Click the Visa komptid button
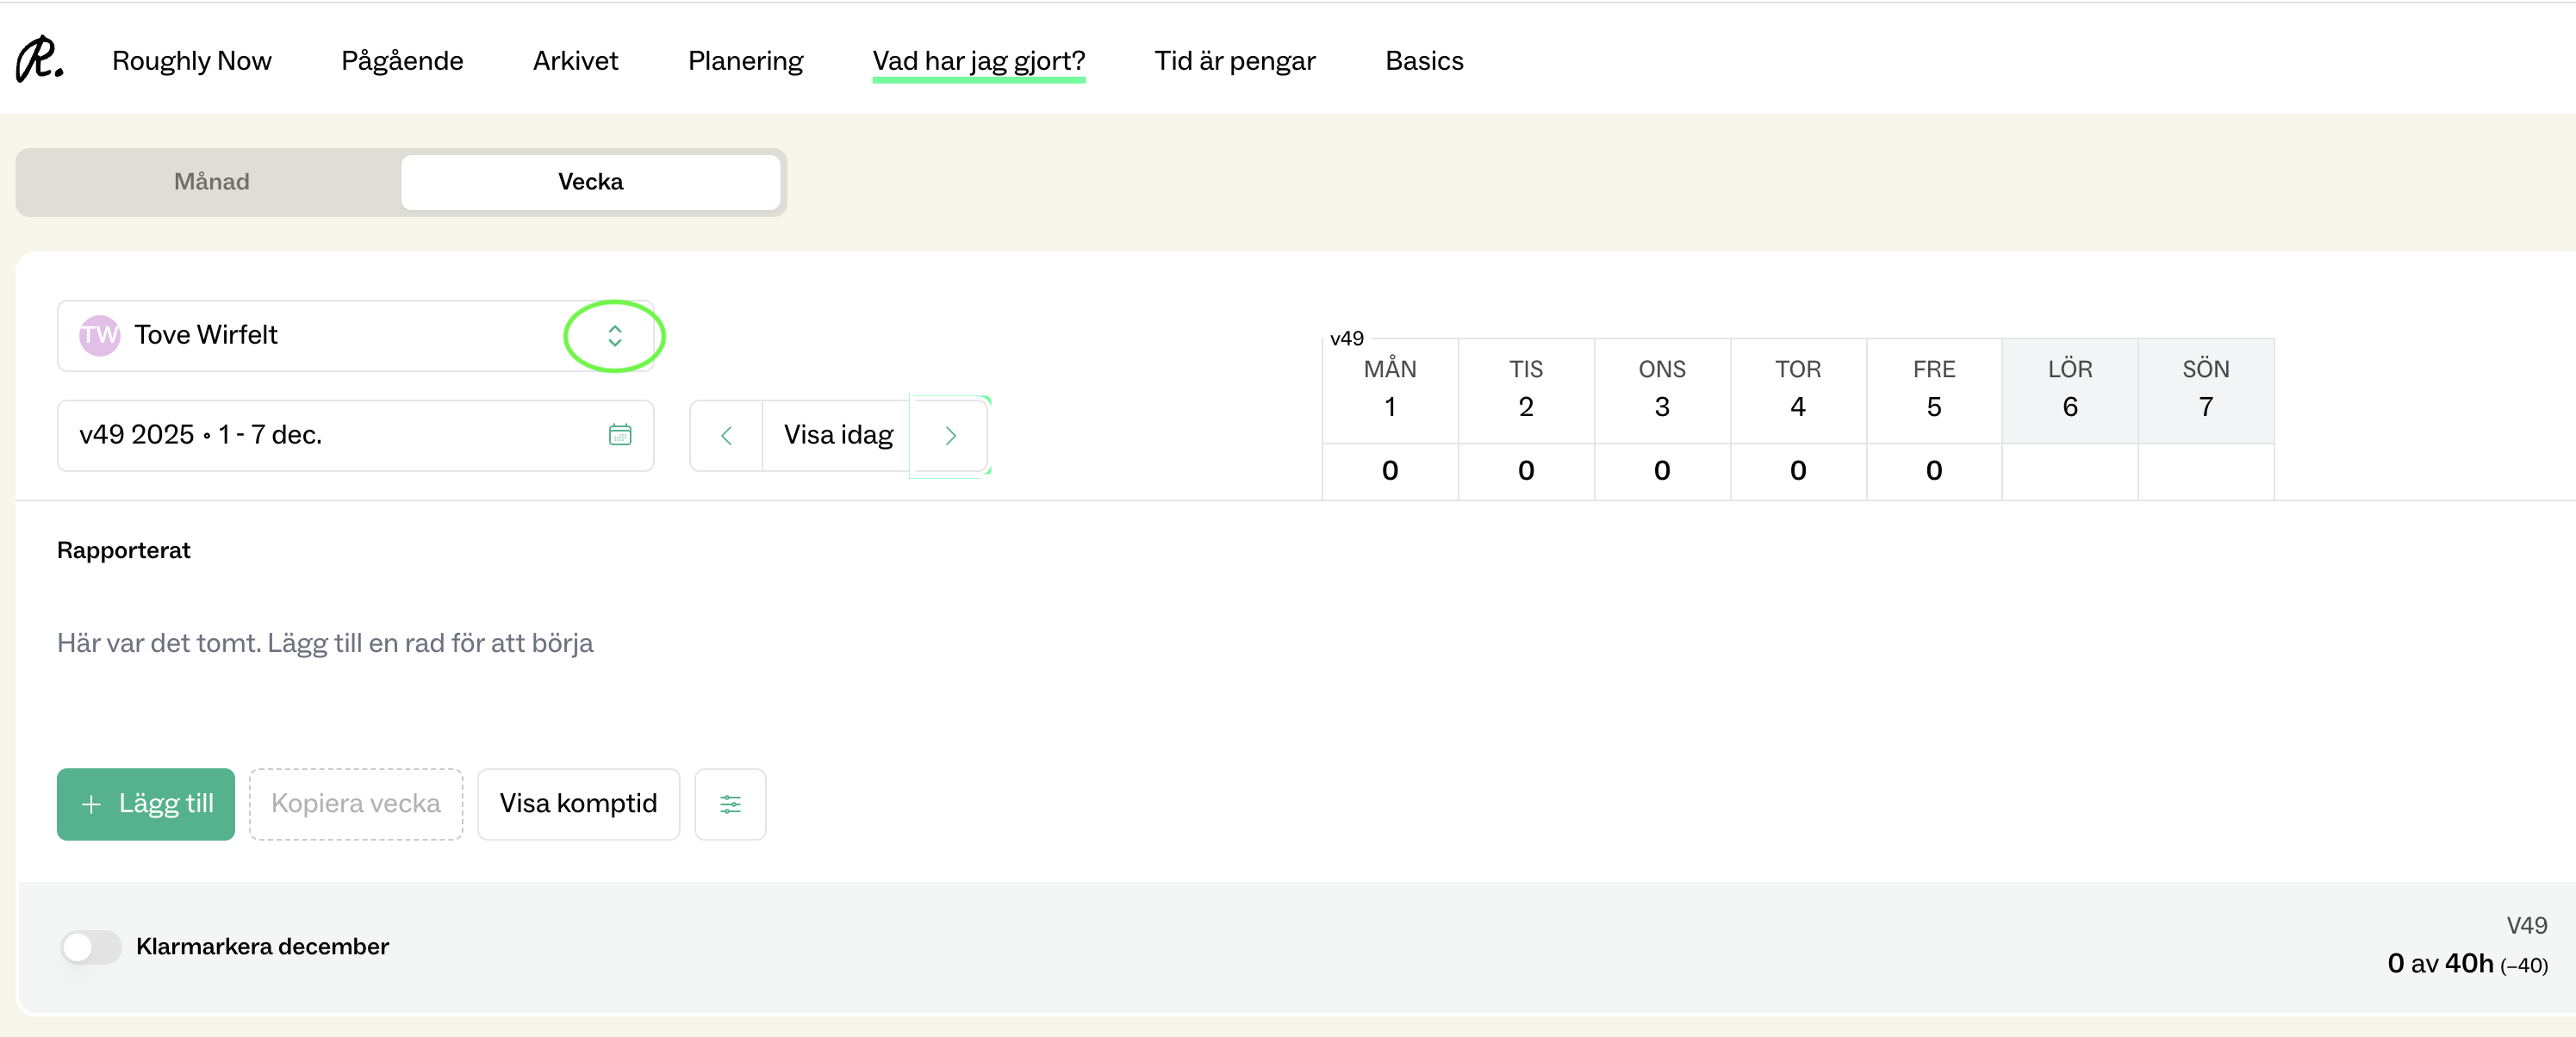 [578, 804]
